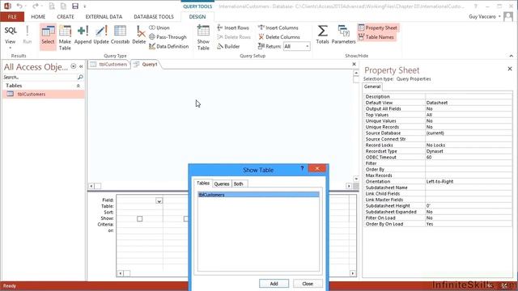Open All Access Objects category menu
Image resolution: width=518 pixels, height=291 pixels.
click(74, 66)
